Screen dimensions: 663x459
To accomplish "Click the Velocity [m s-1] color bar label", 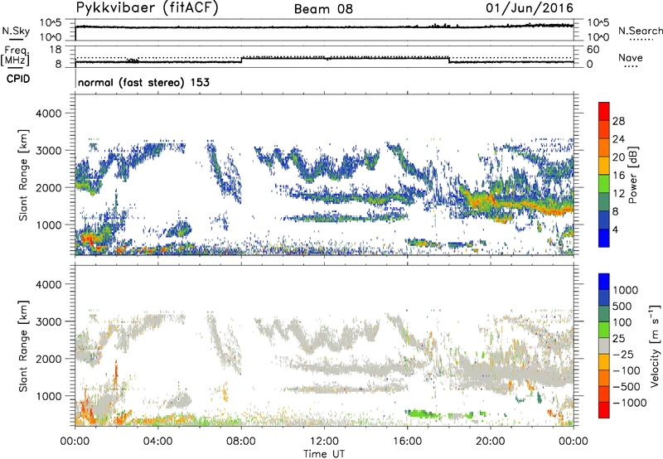I will (655, 345).
